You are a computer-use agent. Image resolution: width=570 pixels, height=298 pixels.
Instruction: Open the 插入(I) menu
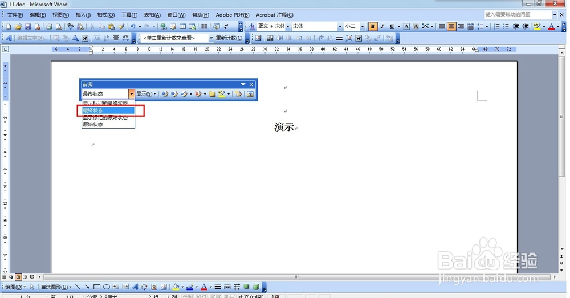point(83,15)
